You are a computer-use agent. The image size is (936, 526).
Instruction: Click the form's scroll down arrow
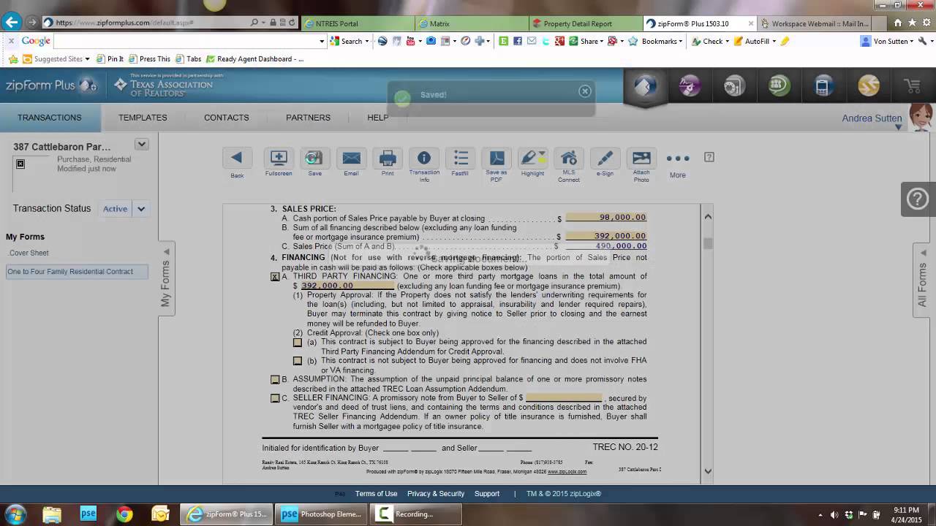tap(708, 471)
